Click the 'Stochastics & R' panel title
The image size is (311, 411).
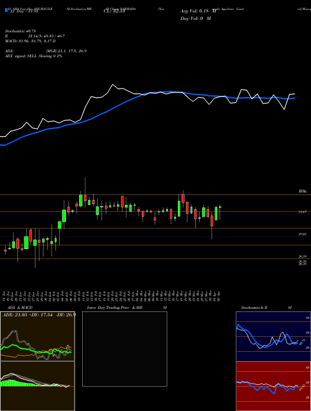254,308
